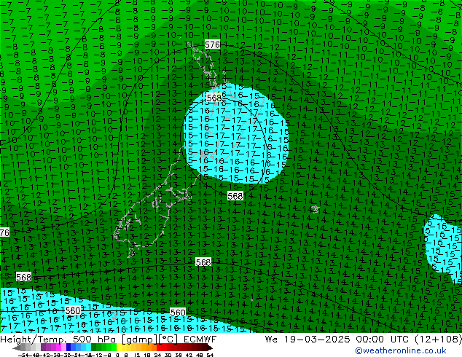Click the small Chatham Islands outline east of New Zealand
462x357 pixels.
(316, 209)
